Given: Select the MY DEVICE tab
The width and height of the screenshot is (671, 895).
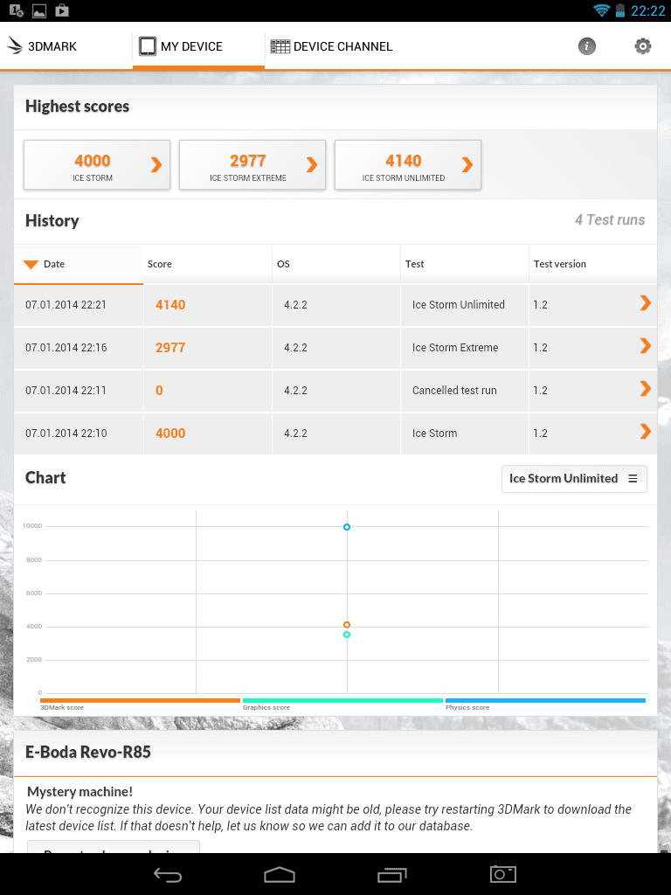Looking at the screenshot, I should pyautogui.click(x=198, y=46).
